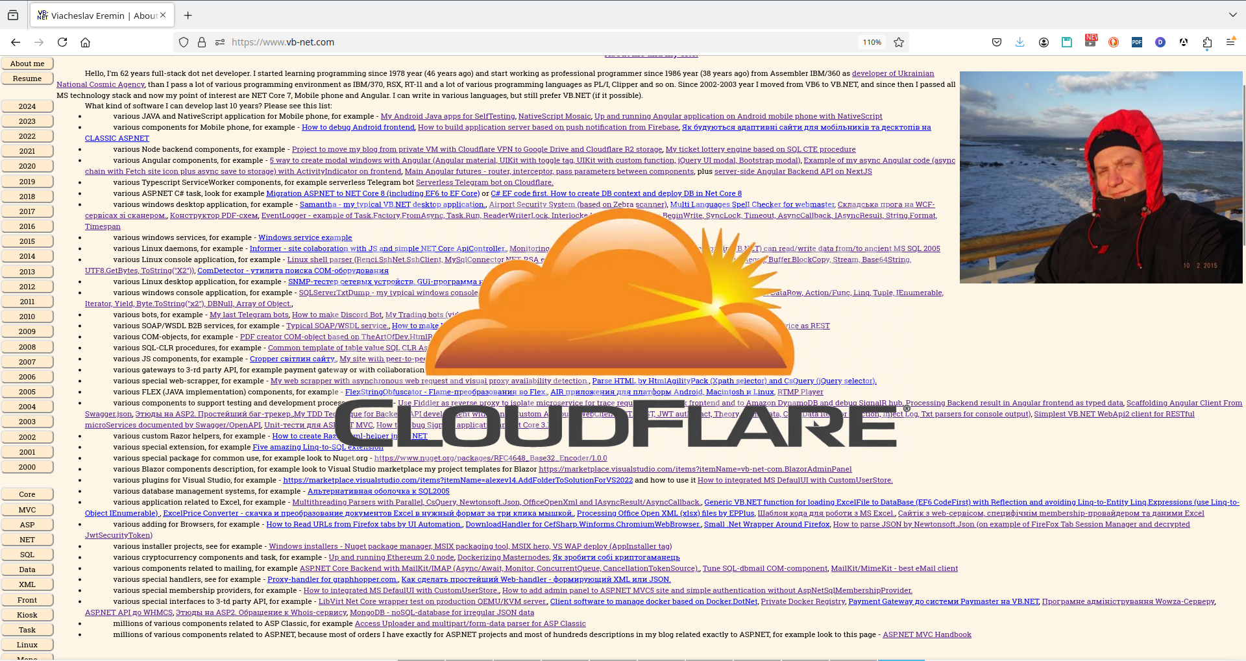Open the site permissions icon in address bar

220,42
